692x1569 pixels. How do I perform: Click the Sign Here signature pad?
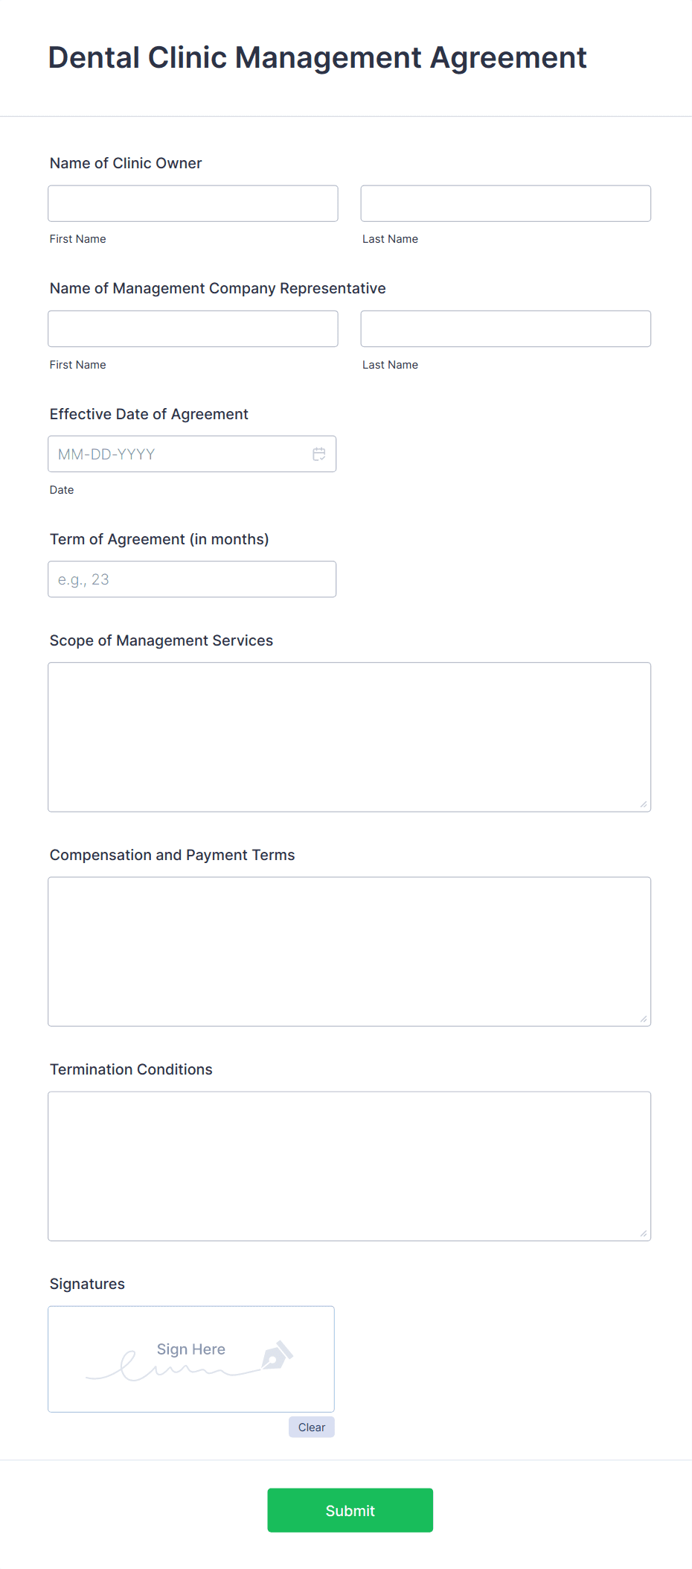tap(190, 1358)
